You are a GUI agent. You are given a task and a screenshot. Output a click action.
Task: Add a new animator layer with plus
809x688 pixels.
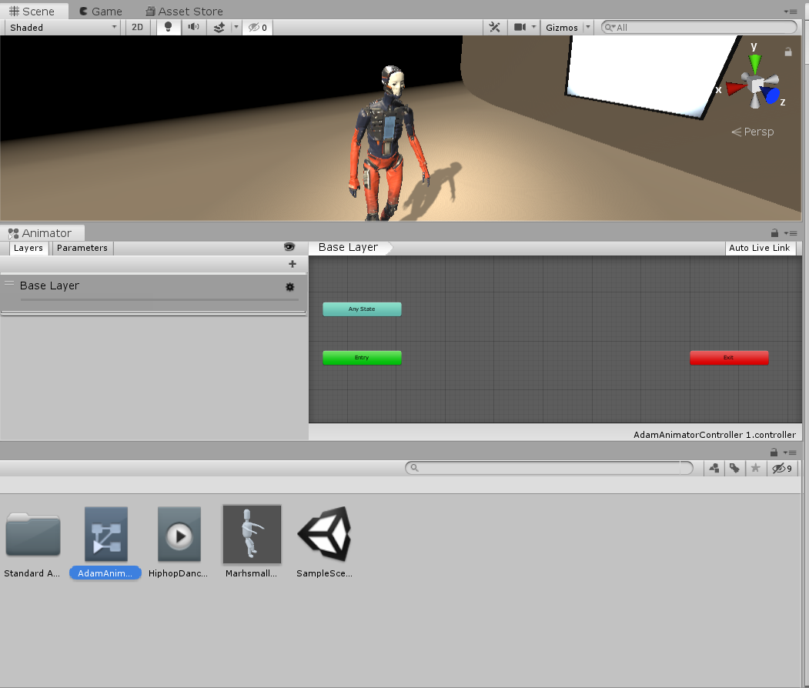[292, 264]
